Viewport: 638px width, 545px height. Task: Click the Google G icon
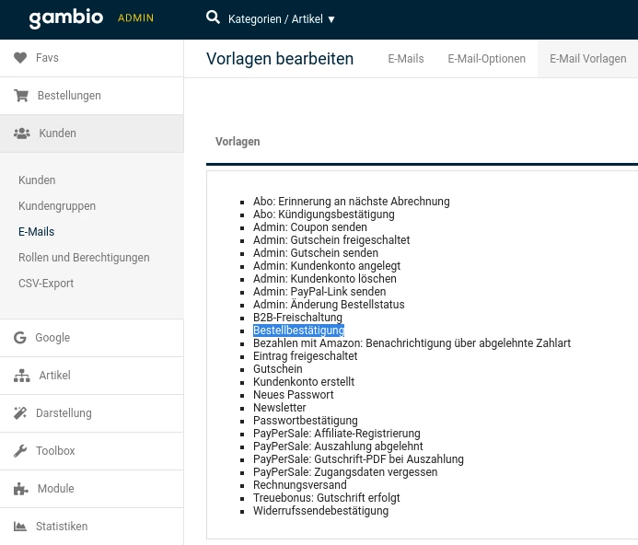tap(20, 338)
